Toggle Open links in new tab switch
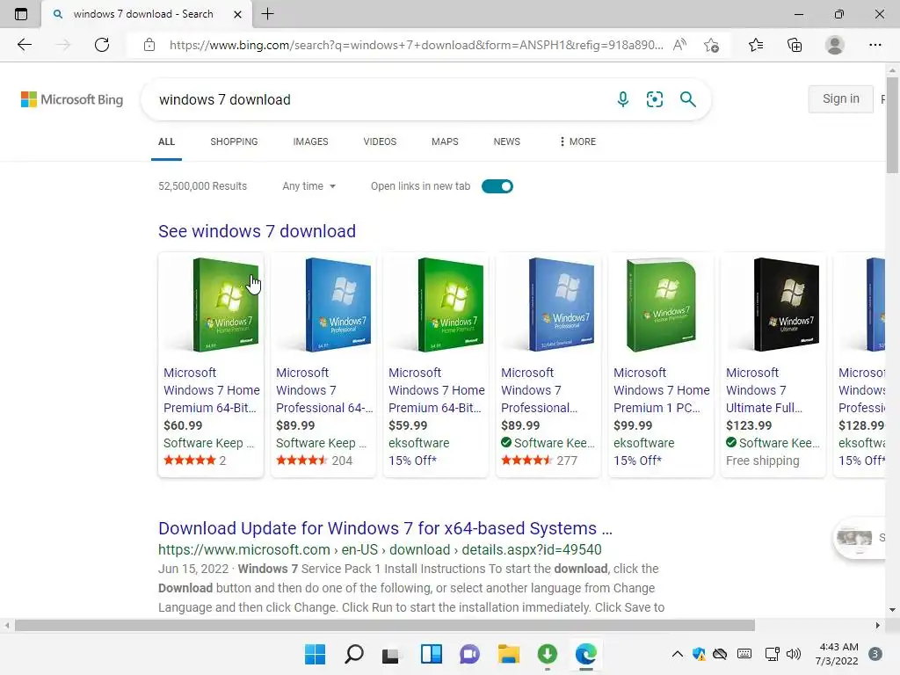The width and height of the screenshot is (900, 675). point(497,186)
